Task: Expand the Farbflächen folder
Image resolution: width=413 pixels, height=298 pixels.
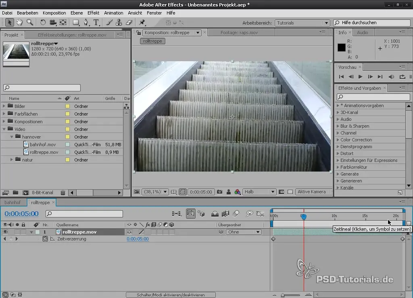Action: (x=4, y=114)
